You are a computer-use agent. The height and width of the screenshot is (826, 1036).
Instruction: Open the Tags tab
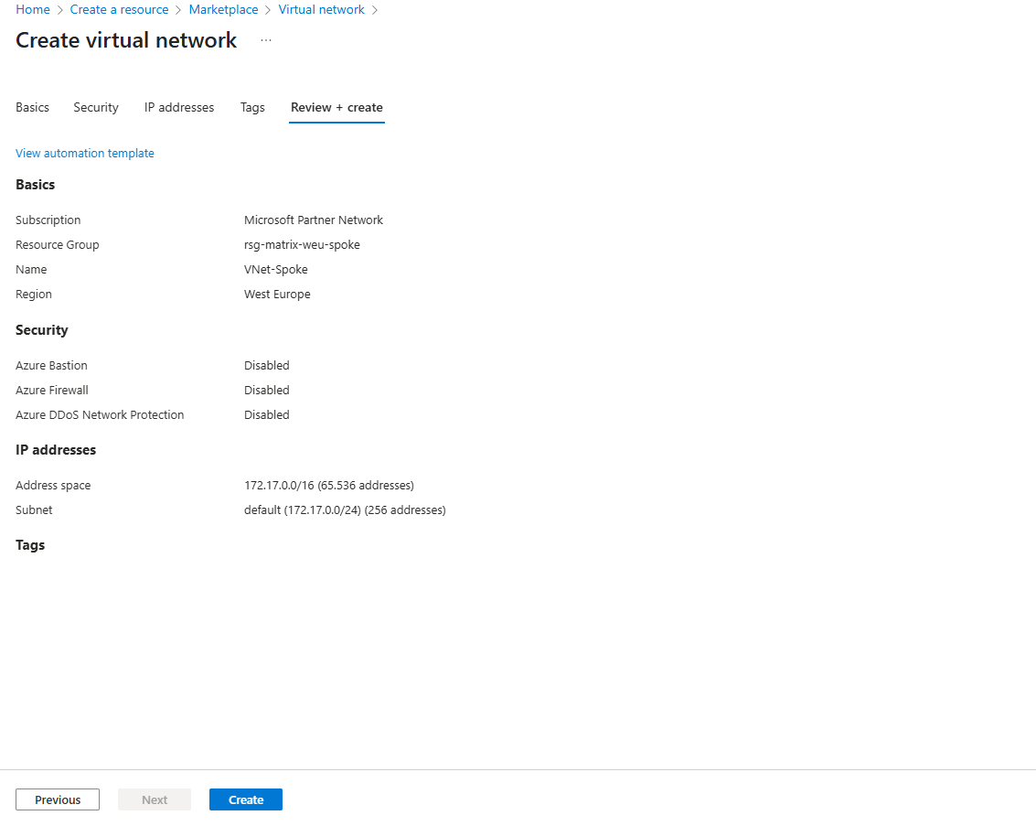point(252,107)
